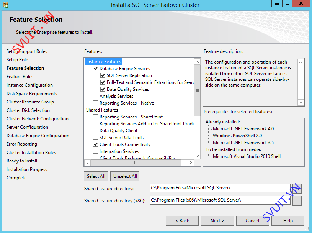
Task: Proceed with the Next button
Action: (217, 221)
